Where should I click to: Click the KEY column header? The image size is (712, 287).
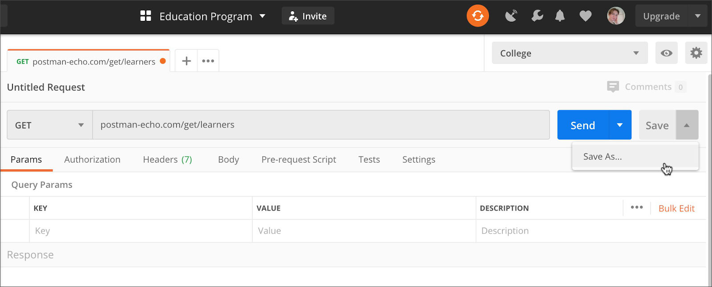40,208
